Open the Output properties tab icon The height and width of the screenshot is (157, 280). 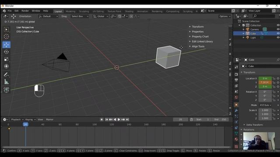(x=236, y=80)
